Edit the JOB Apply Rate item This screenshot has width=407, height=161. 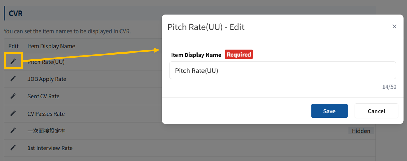coord(13,79)
